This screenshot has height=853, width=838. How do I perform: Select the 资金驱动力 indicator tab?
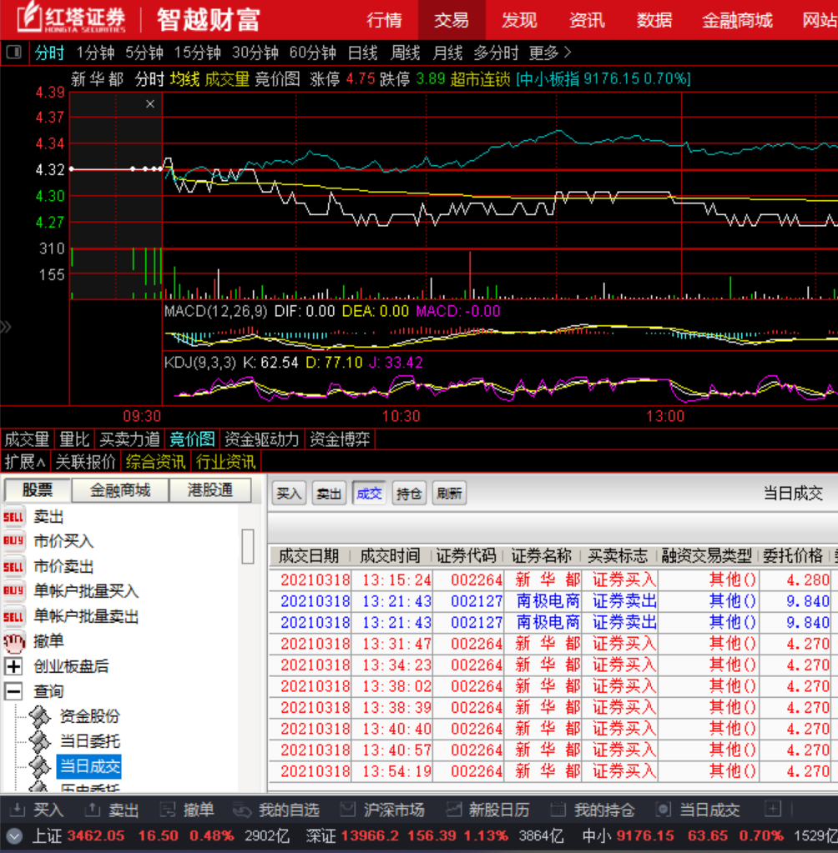(262, 439)
